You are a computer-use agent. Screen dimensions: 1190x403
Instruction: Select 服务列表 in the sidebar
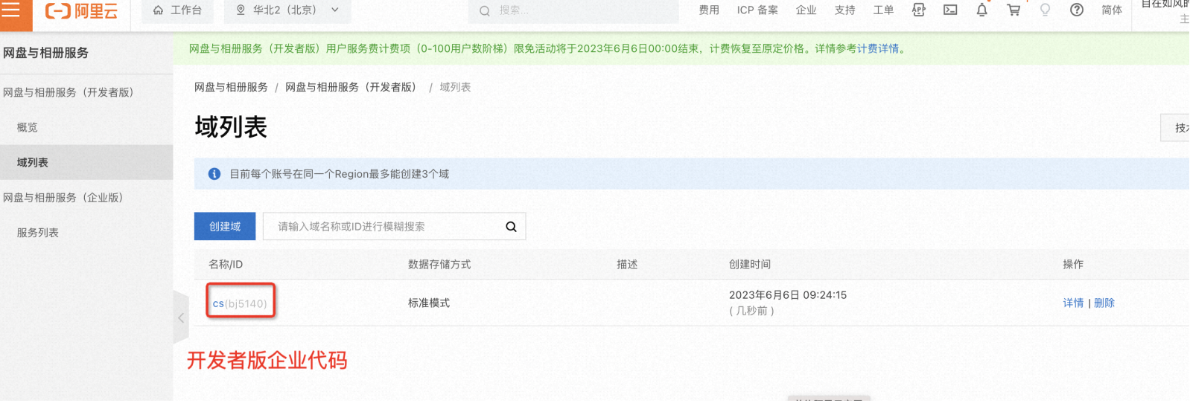38,232
